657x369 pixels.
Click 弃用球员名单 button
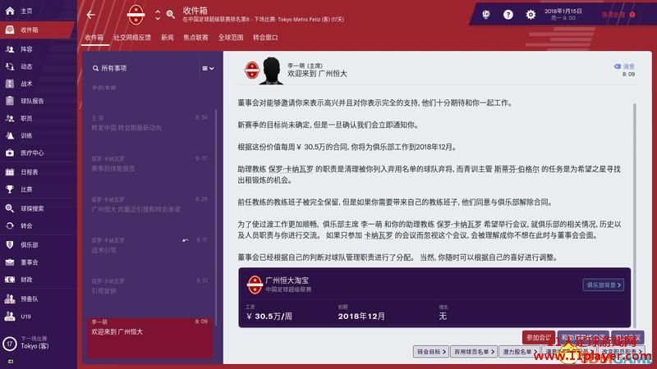click(x=474, y=352)
